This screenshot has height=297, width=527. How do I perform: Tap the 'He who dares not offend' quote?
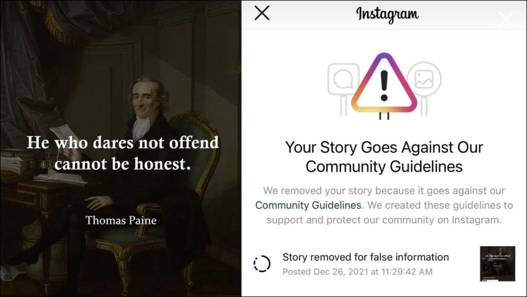122,153
